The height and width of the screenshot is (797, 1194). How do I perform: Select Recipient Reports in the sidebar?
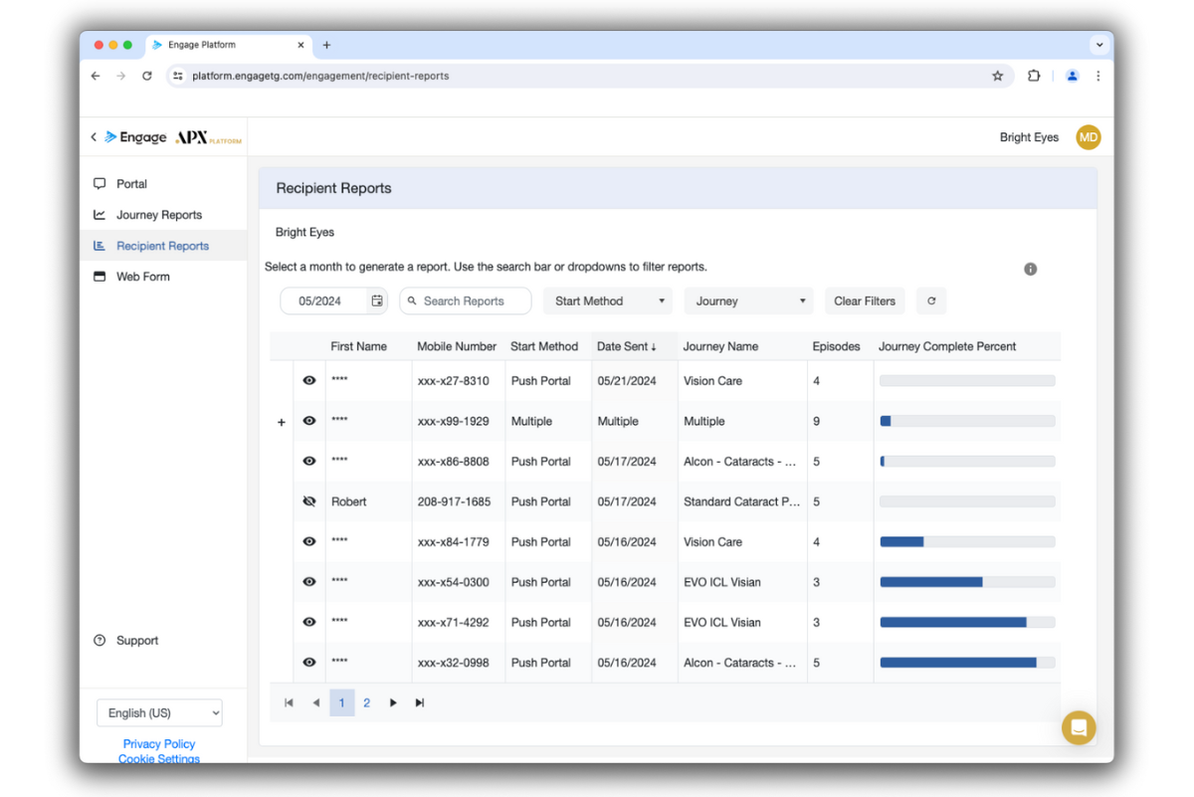click(x=163, y=246)
